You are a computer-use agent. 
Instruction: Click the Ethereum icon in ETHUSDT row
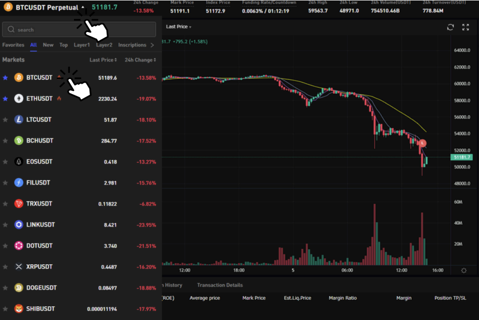click(x=19, y=99)
